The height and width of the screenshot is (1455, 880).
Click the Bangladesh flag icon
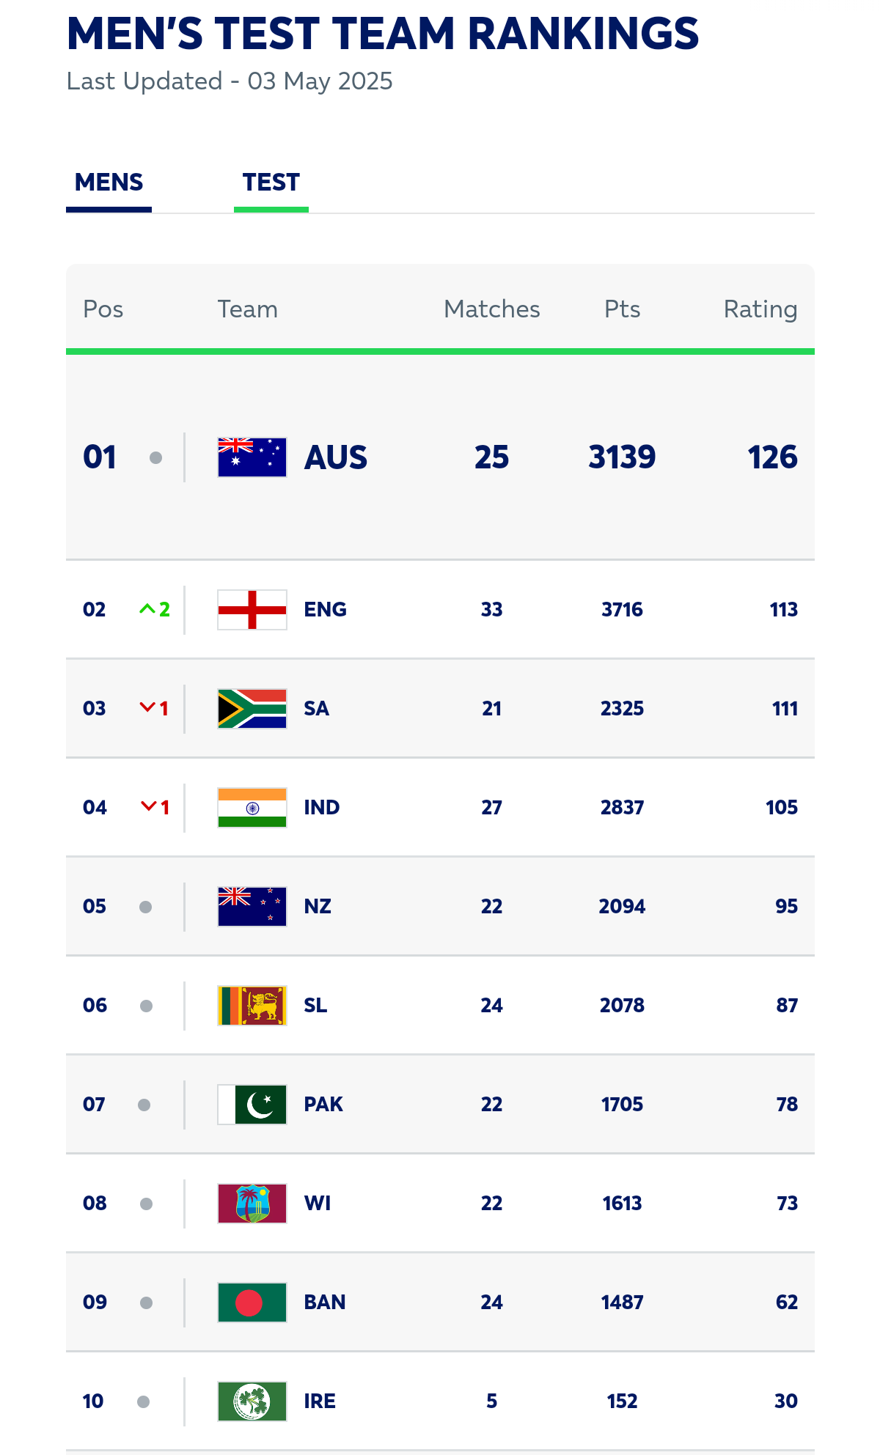[251, 1303]
